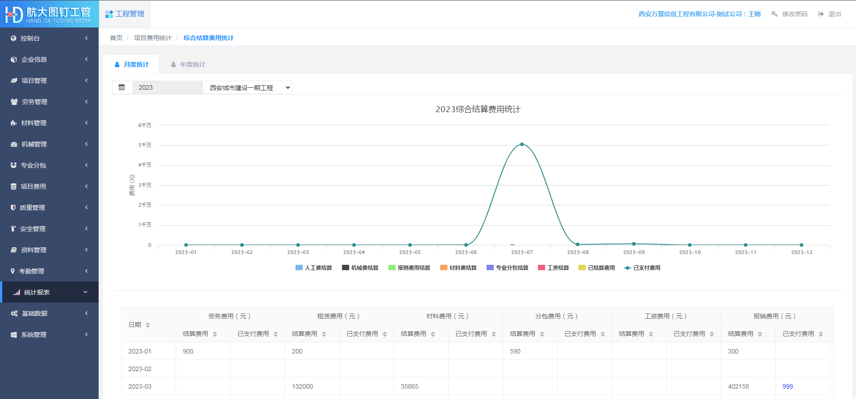Click the 2023 year input field
Screen dimensions: 856x399
pos(167,87)
